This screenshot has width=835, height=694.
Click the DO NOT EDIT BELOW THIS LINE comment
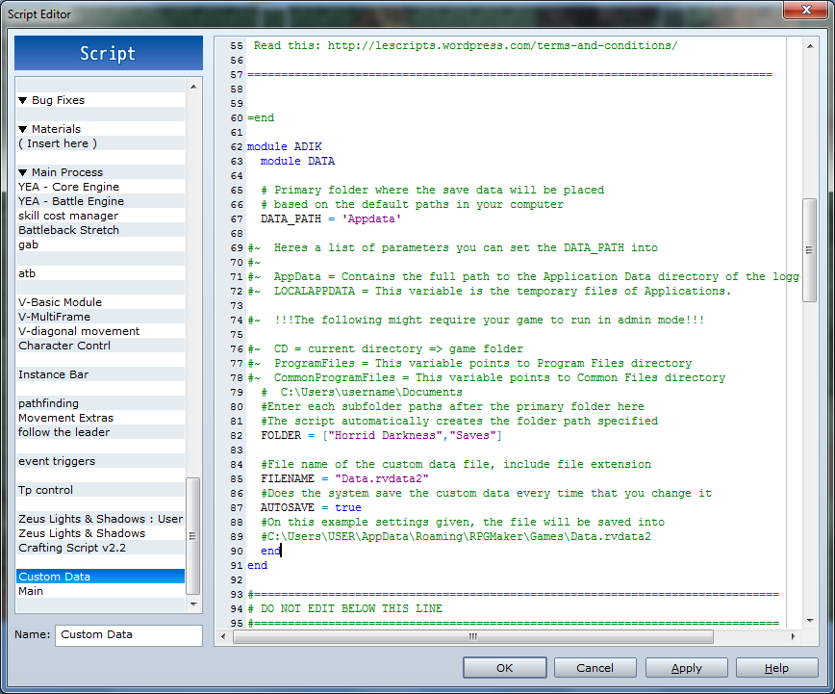[345, 608]
